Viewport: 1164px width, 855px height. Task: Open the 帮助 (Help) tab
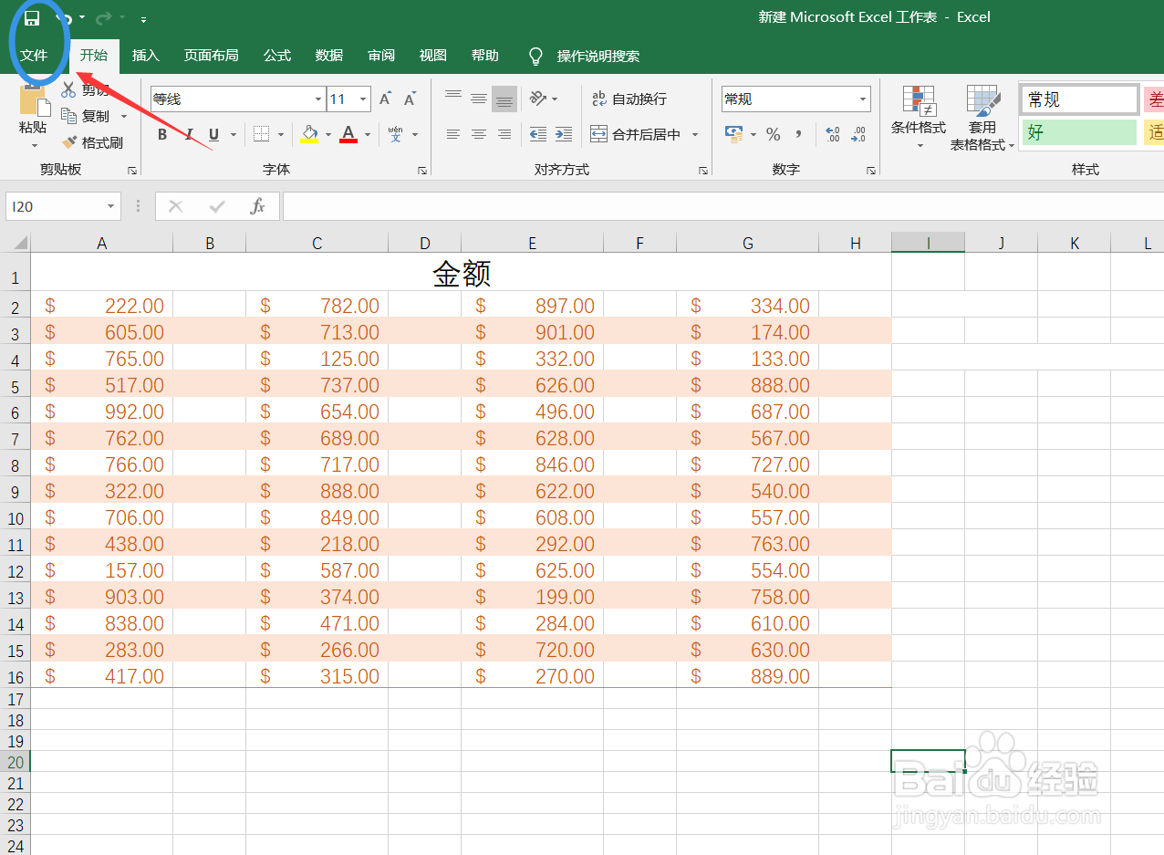click(x=485, y=55)
